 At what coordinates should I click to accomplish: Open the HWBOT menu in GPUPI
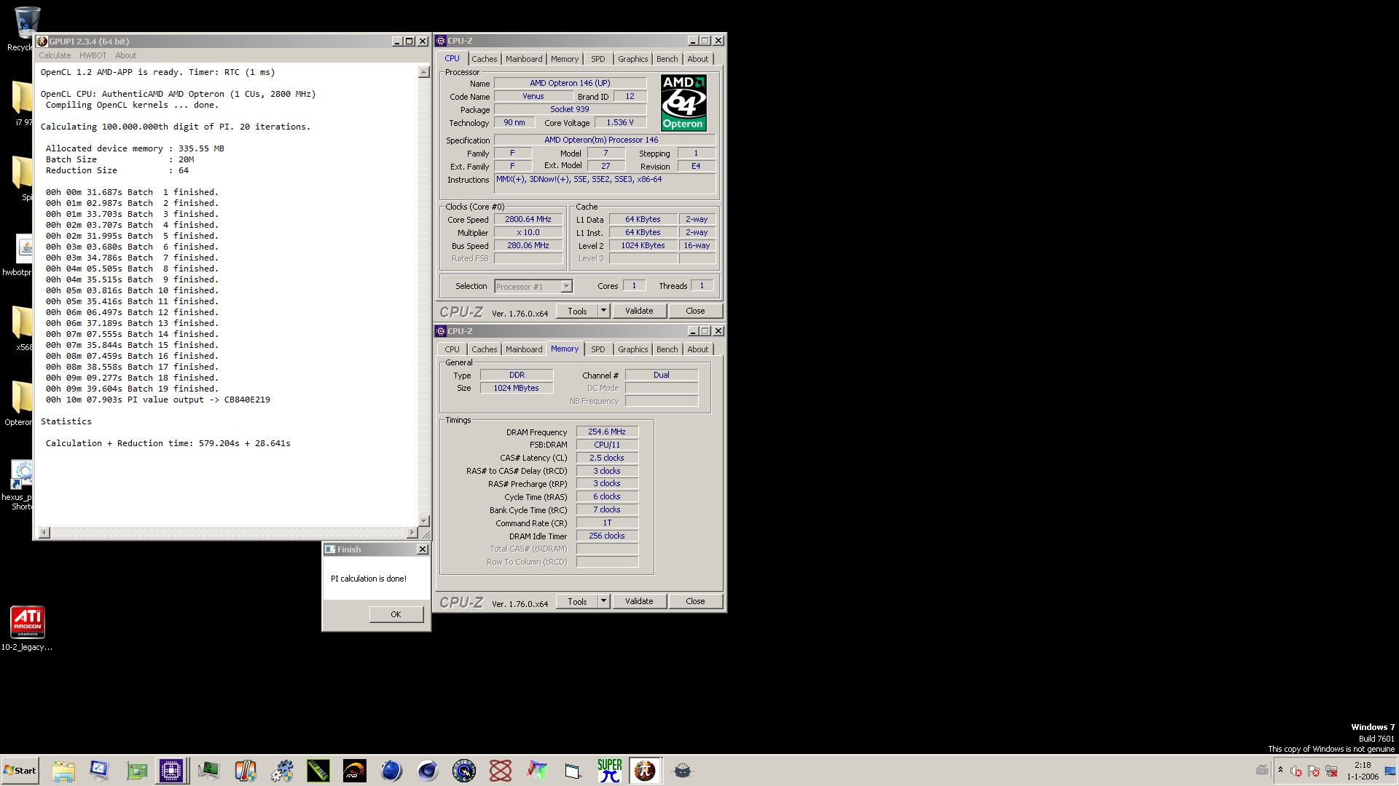93,55
